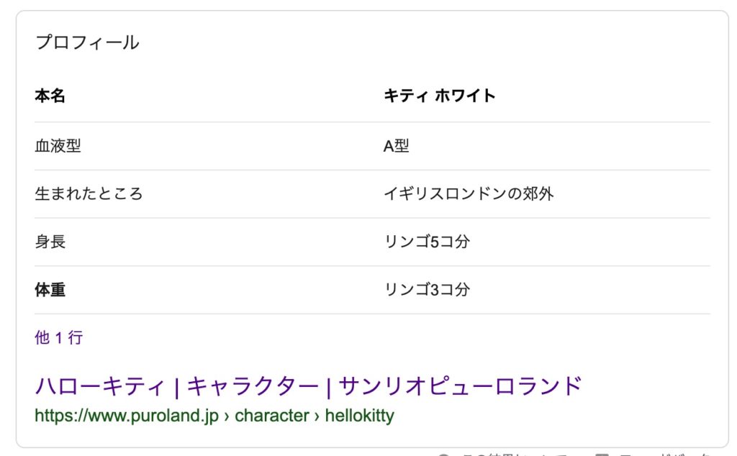The image size is (737, 456).
Task: Click the A型 blood type value
Action: tap(397, 145)
